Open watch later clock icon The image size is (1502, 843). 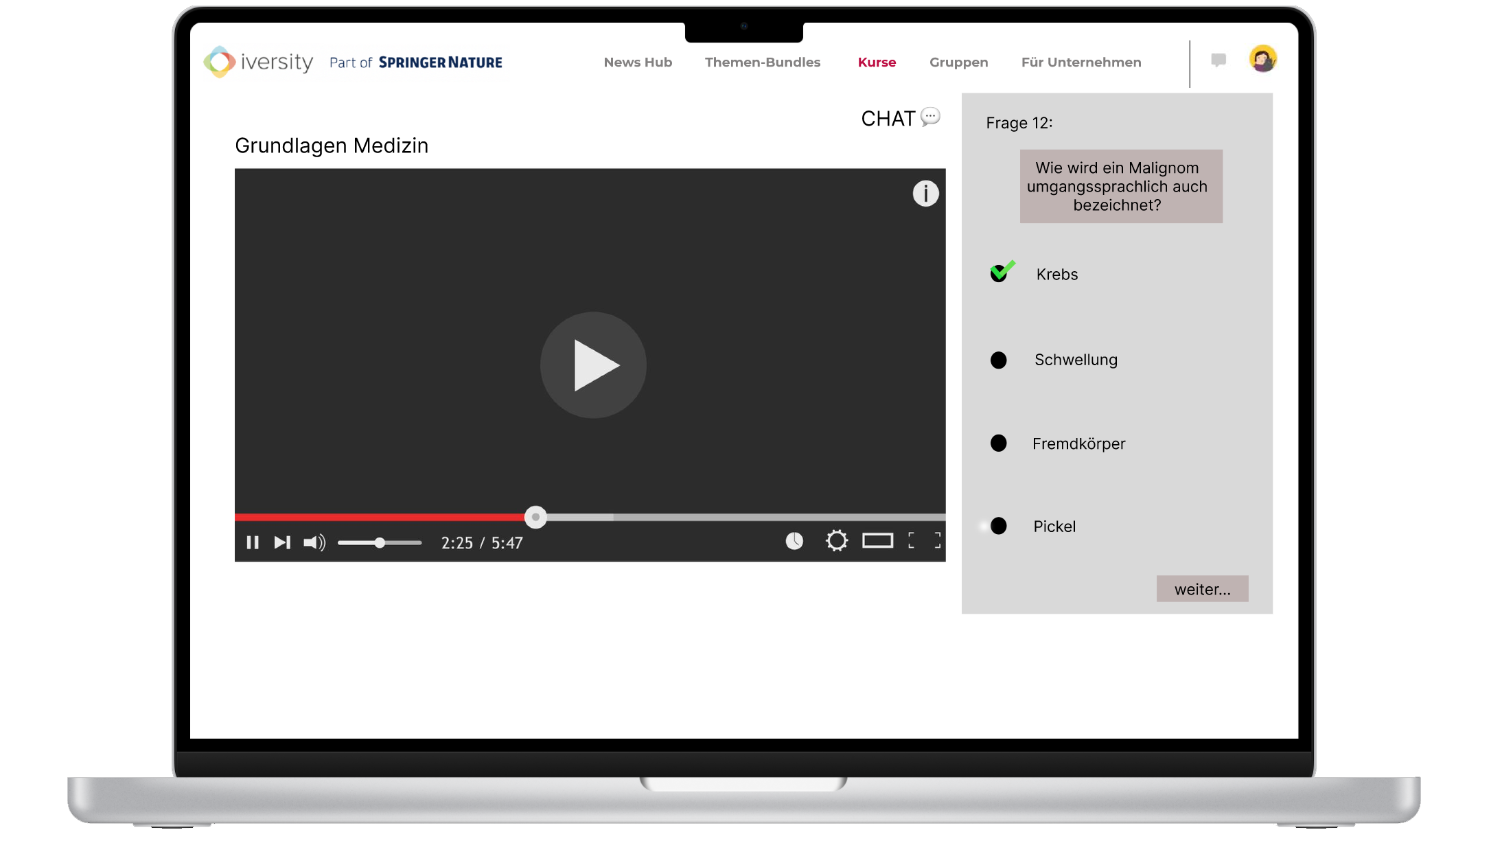point(794,541)
